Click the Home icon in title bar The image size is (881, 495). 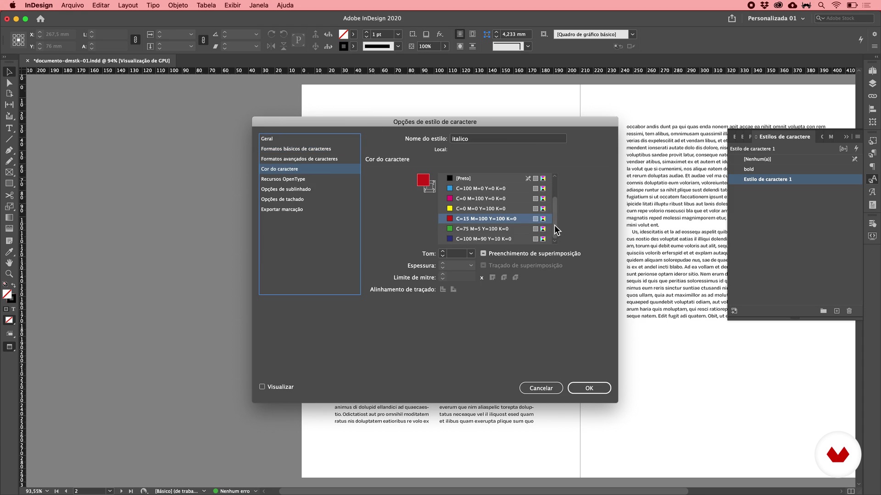(x=40, y=19)
